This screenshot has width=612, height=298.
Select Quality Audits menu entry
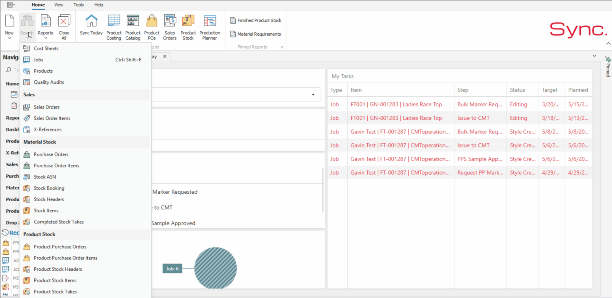tap(85, 82)
